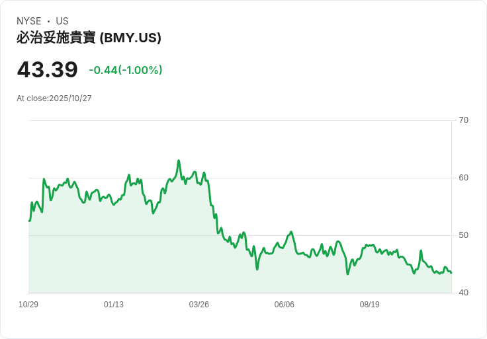487x339 pixels.
Task: Click the dot separator between NYSE and US
Action: 48,21
